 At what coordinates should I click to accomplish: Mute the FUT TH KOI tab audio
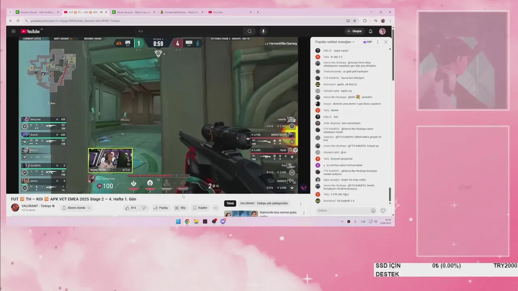(x=101, y=12)
